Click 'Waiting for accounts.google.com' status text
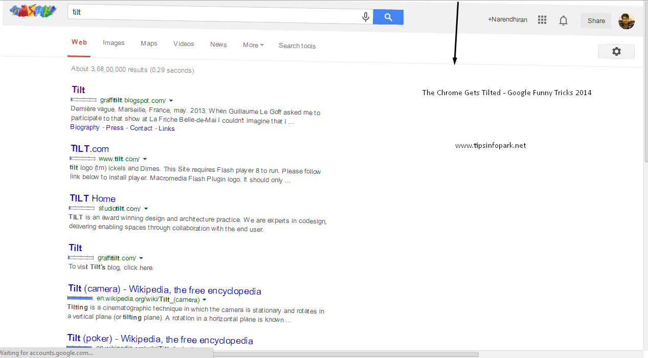 coord(47,352)
